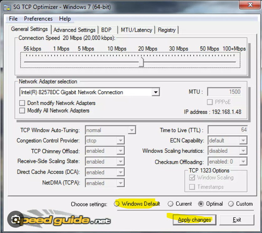Switch to the Registry tab

click(167, 30)
